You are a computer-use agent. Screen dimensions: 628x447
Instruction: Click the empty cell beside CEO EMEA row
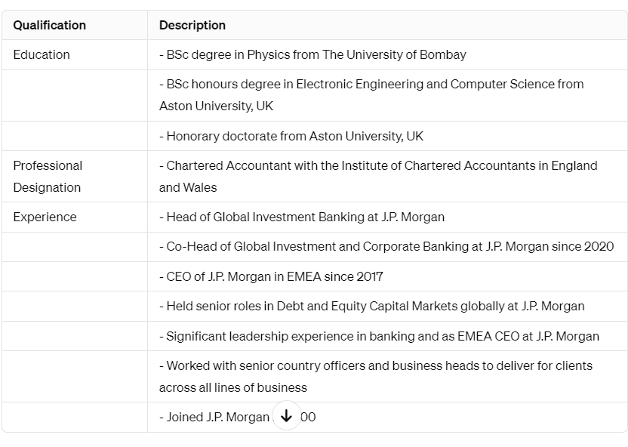[x=75, y=276]
